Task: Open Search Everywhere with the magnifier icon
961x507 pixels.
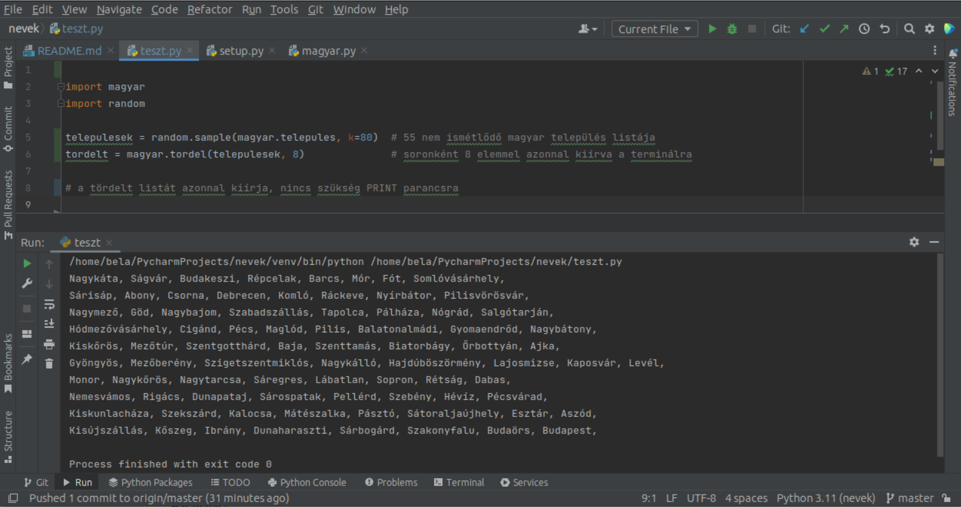Action: [909, 29]
